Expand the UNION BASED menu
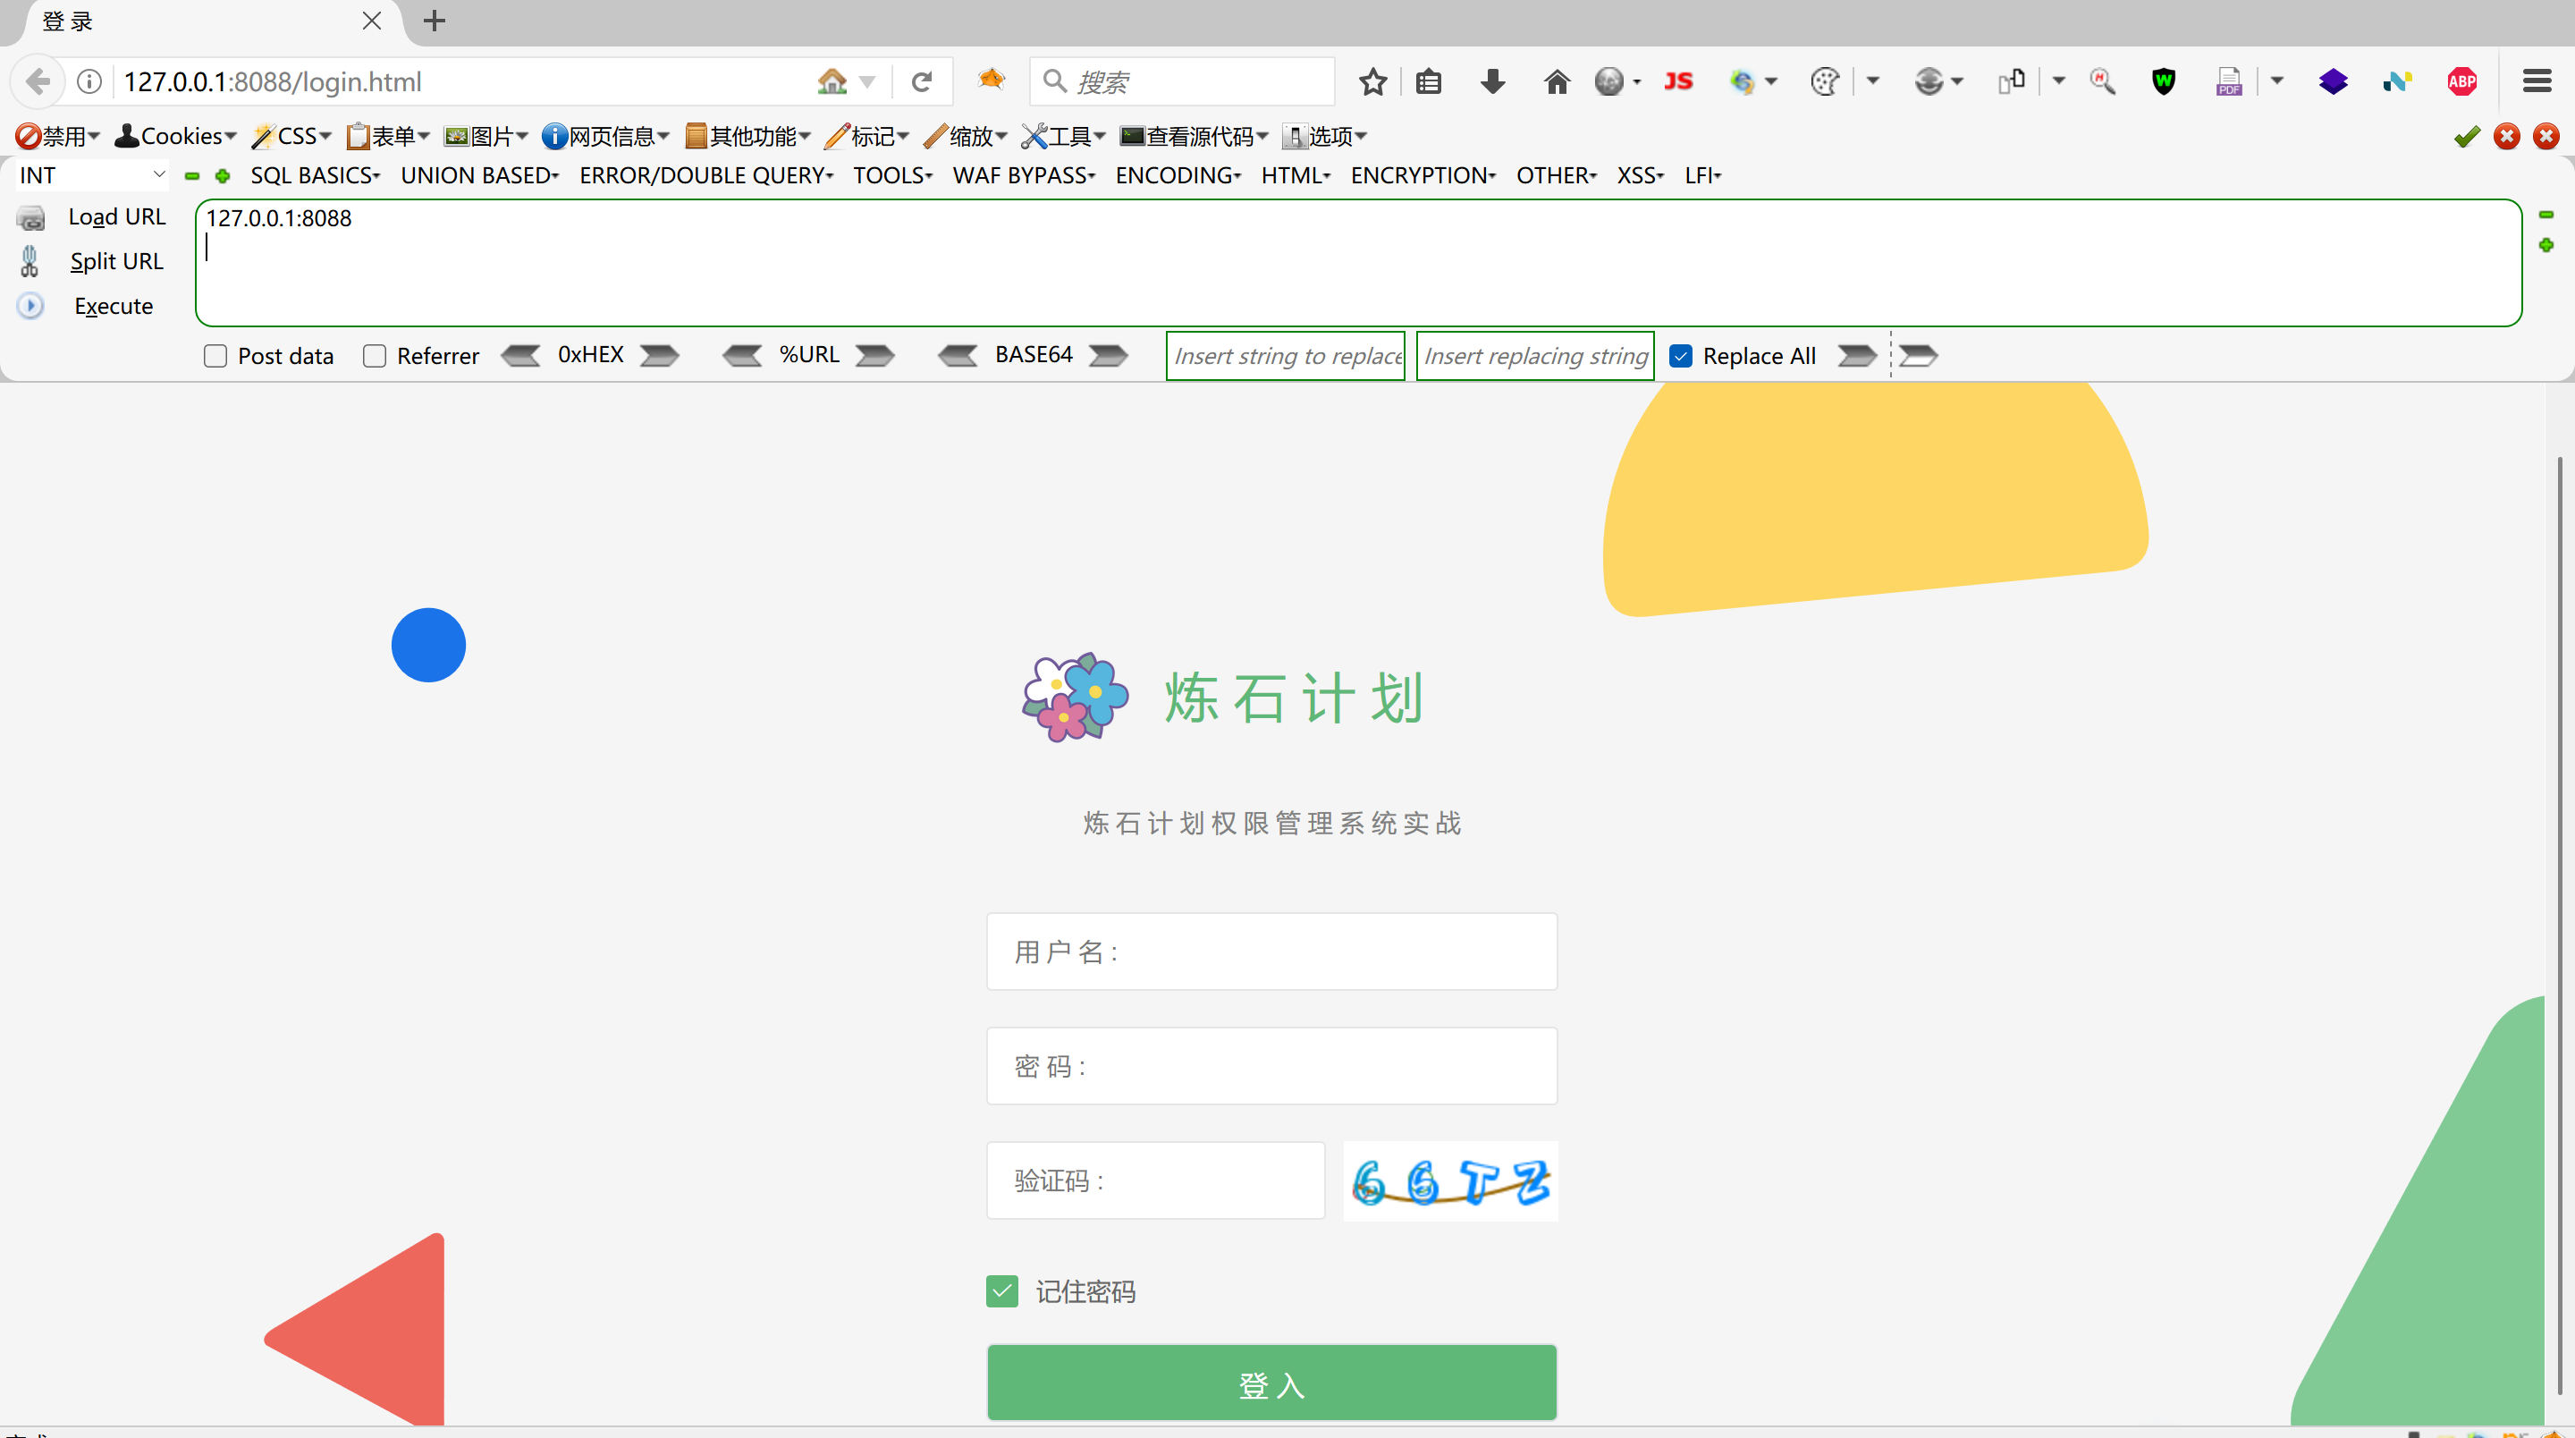The image size is (2575, 1438). pyautogui.click(x=479, y=175)
